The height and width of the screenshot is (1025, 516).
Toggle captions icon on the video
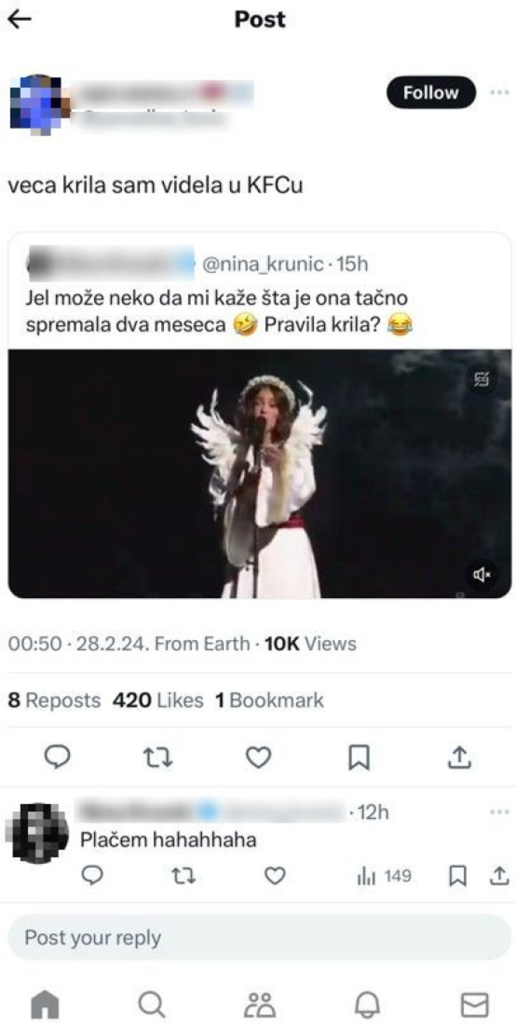(x=482, y=379)
